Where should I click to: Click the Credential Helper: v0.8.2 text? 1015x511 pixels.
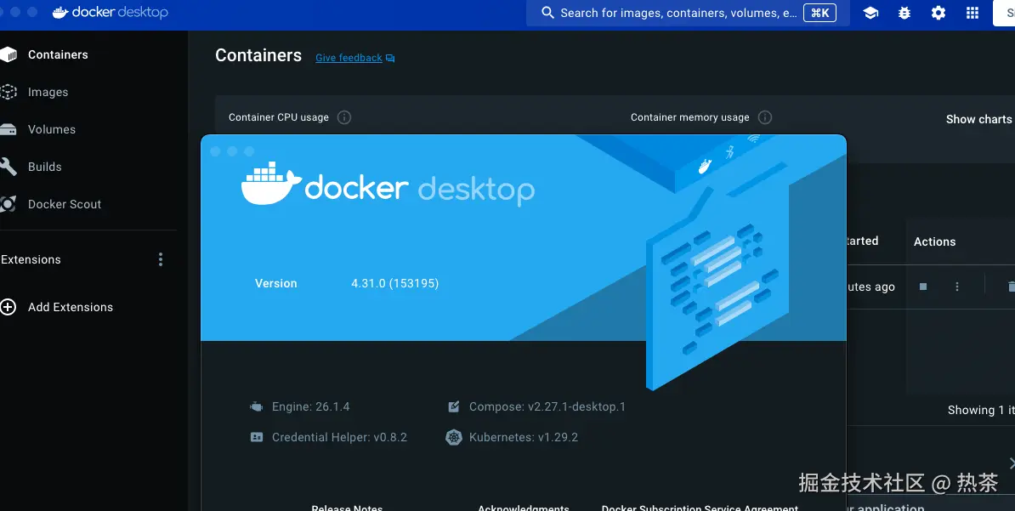(x=339, y=437)
